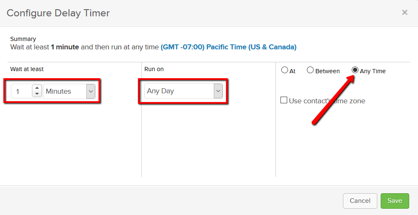
Task: Save the delay timer settings
Action: 395,201
